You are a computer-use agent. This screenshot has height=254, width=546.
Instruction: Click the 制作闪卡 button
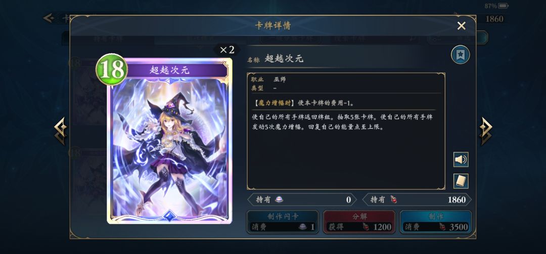283,222
